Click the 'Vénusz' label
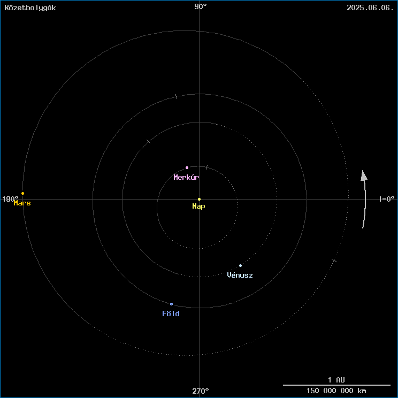 pyautogui.click(x=240, y=275)
